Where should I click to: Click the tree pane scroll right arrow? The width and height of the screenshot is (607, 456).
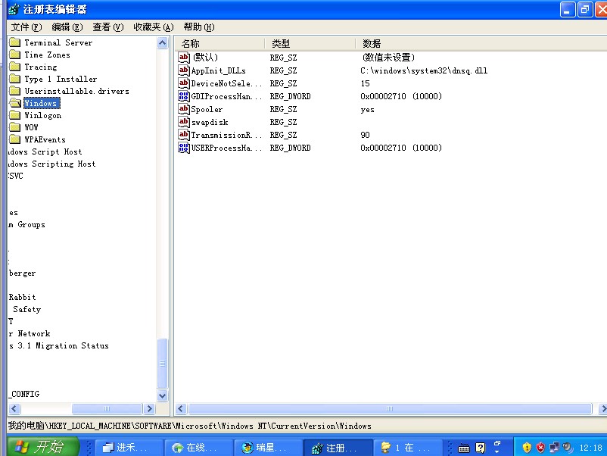pyautogui.click(x=149, y=408)
